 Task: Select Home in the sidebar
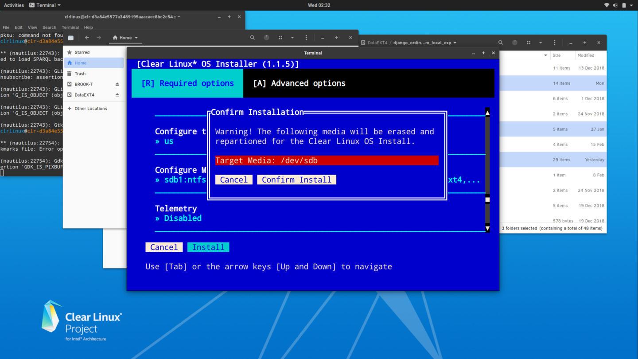[x=93, y=63]
